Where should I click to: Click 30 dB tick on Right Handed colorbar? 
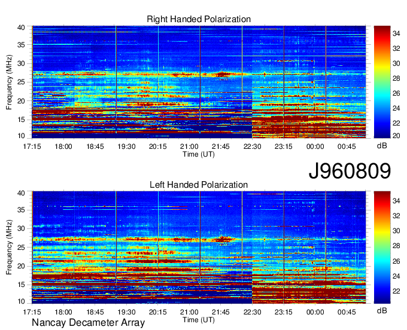[x=396, y=63]
